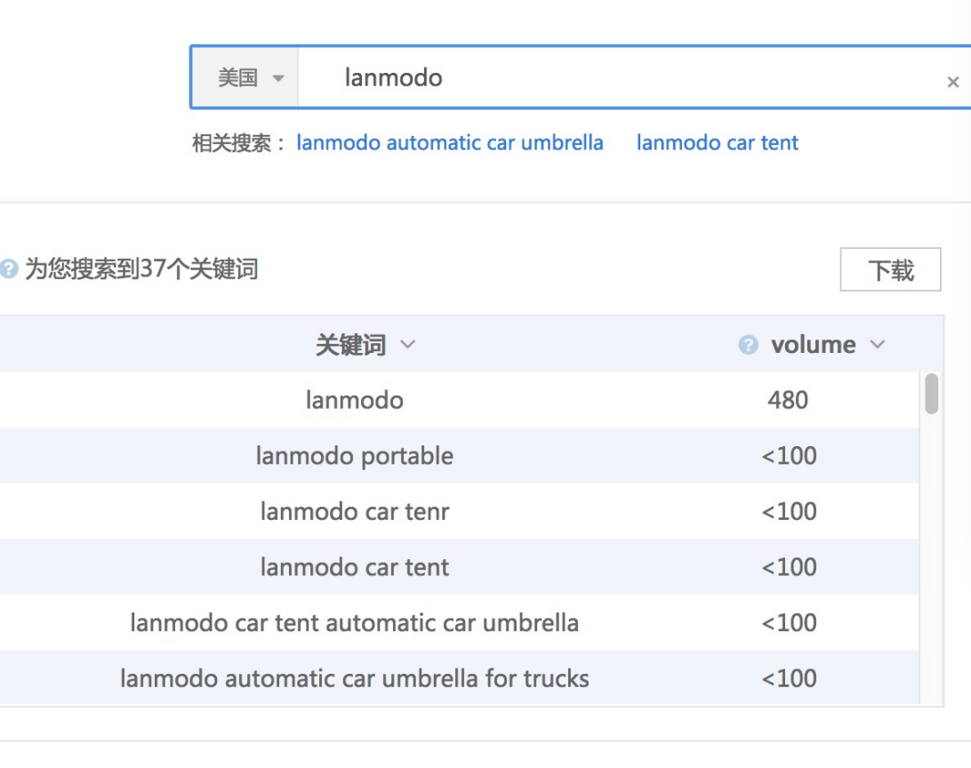
Task: Clear the search box with the X
Action: pyautogui.click(x=953, y=82)
